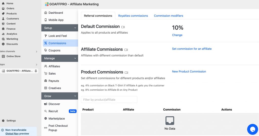Play the Default Commission video help icon

[123, 27]
